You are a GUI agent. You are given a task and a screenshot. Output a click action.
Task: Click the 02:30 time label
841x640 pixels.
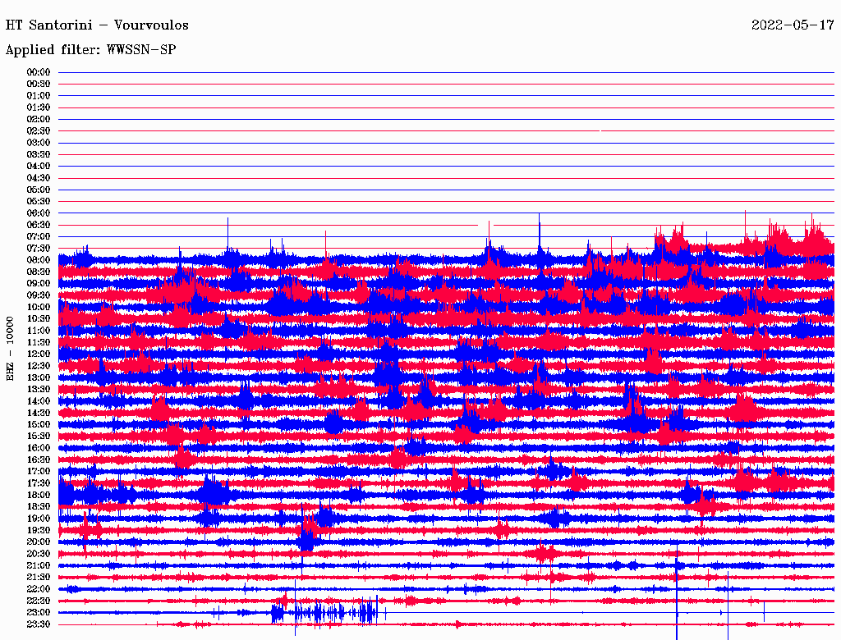[39, 131]
